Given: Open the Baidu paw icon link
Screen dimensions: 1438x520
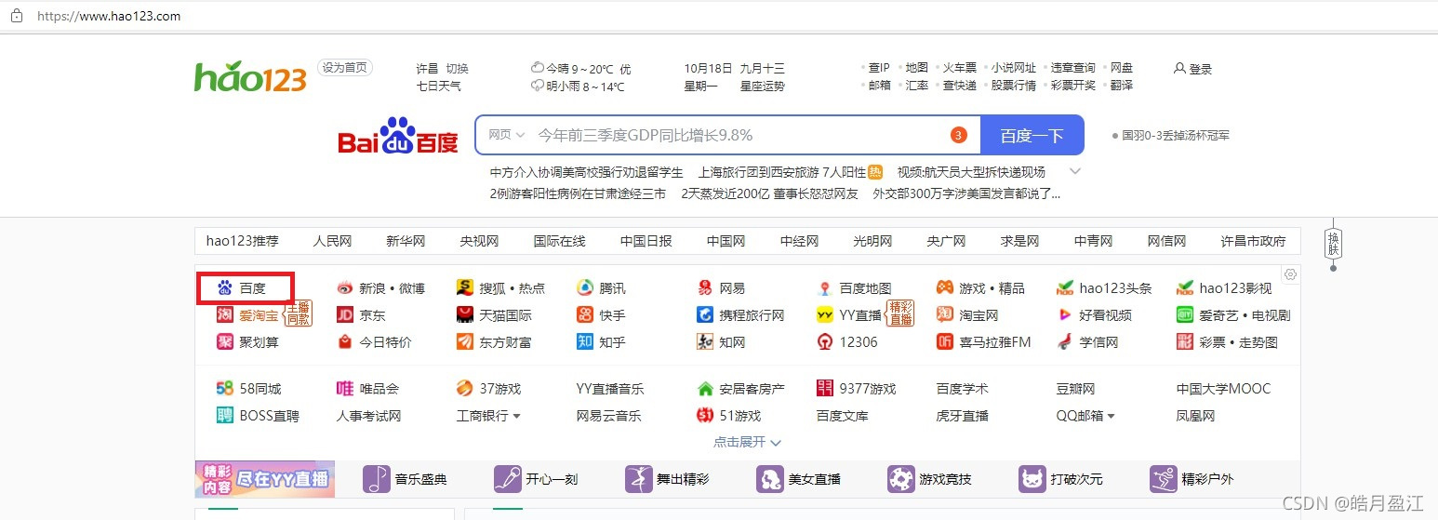Looking at the screenshot, I should pyautogui.click(x=224, y=288).
